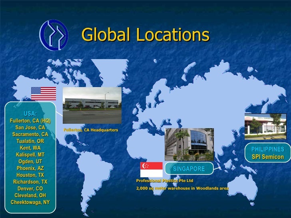
Task: Click the Singapore flag image
Action: (x=151, y=170)
